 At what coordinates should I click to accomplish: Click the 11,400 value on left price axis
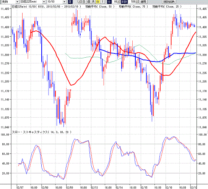click(5, 27)
